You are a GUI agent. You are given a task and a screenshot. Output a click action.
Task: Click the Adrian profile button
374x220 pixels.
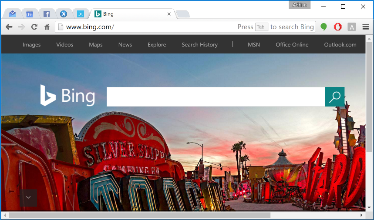click(300, 5)
